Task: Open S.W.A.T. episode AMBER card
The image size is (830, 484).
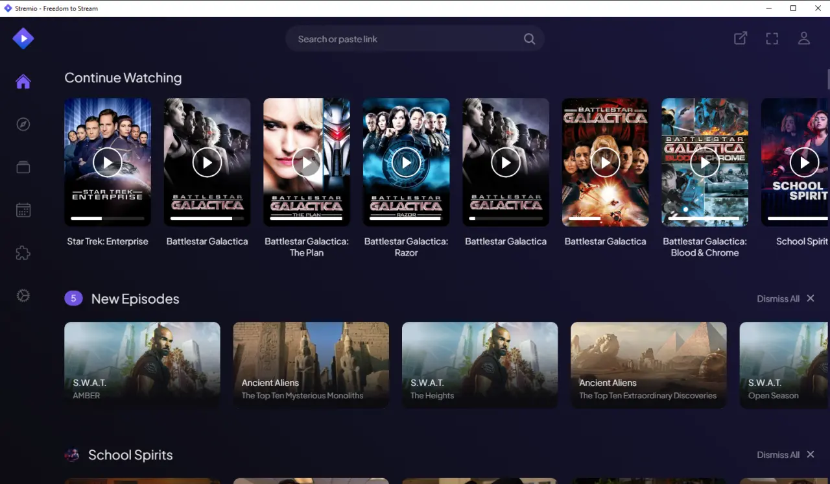Action: (x=142, y=365)
